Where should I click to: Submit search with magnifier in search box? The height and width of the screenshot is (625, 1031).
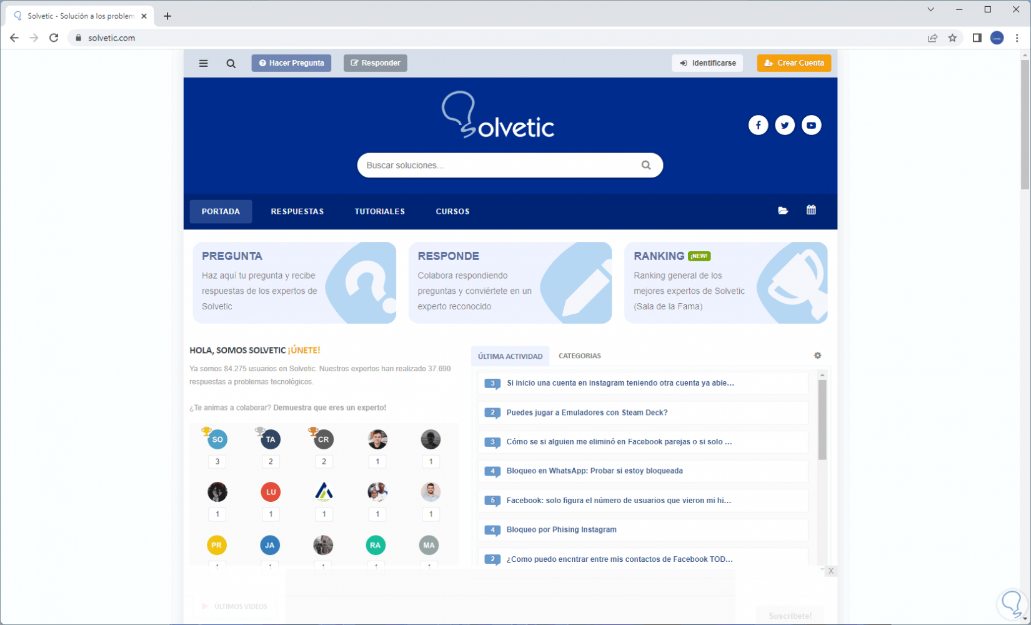646,165
